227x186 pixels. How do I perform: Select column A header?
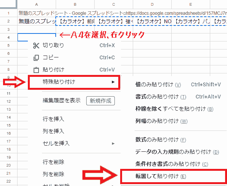click(37, 4)
